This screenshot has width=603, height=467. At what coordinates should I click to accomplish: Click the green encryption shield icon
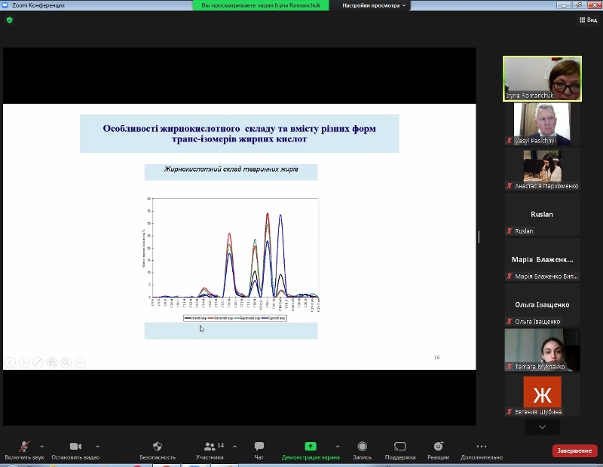tap(10, 20)
